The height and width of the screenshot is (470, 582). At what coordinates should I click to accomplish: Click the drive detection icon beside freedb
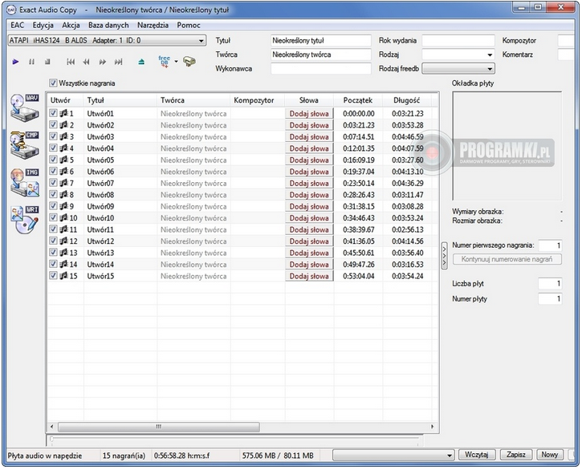pyautogui.click(x=189, y=61)
